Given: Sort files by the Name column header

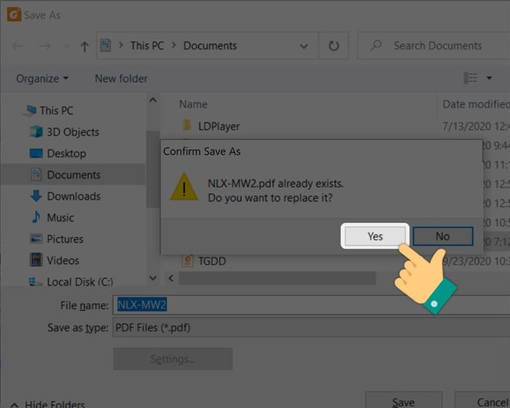Looking at the screenshot, I should pos(194,104).
